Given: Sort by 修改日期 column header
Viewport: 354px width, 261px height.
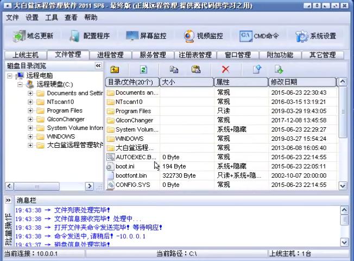Looking at the screenshot, I should pyautogui.click(x=302, y=82).
